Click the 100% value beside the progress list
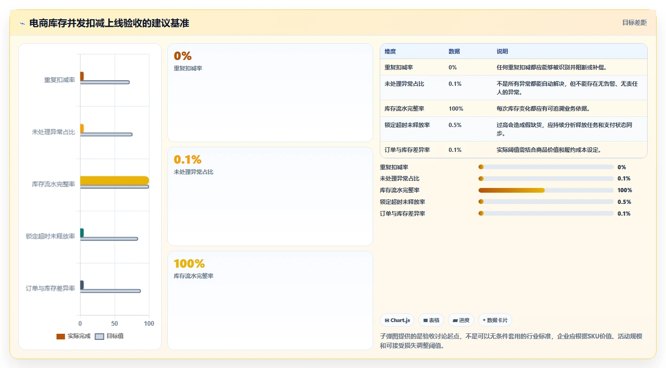This screenshot has width=666, height=368. 625,190
